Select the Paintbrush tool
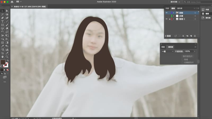212x119 pixels. tap(7, 25)
